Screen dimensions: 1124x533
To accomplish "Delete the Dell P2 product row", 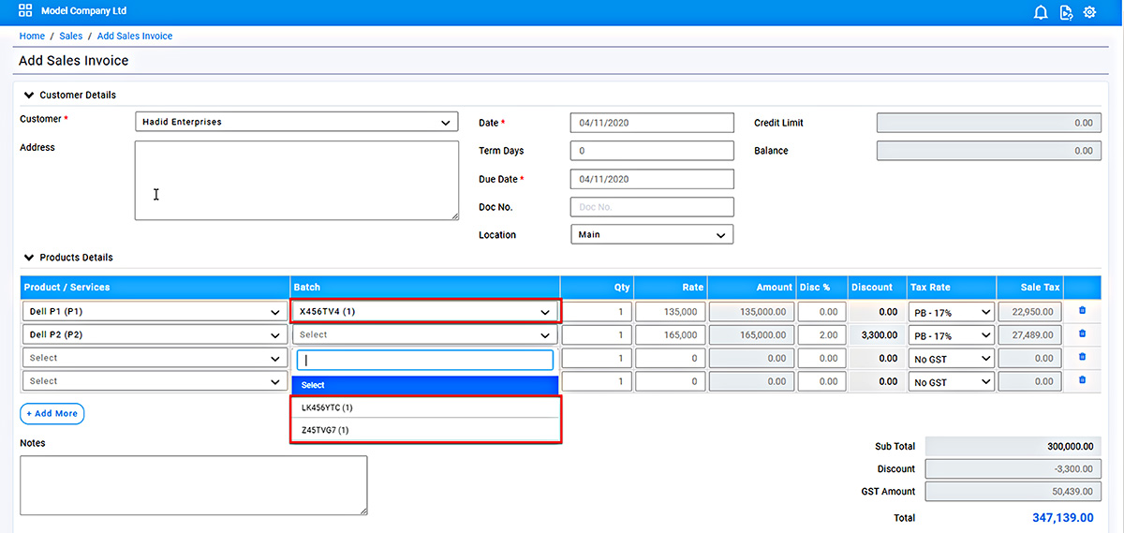I will 1083,333.
